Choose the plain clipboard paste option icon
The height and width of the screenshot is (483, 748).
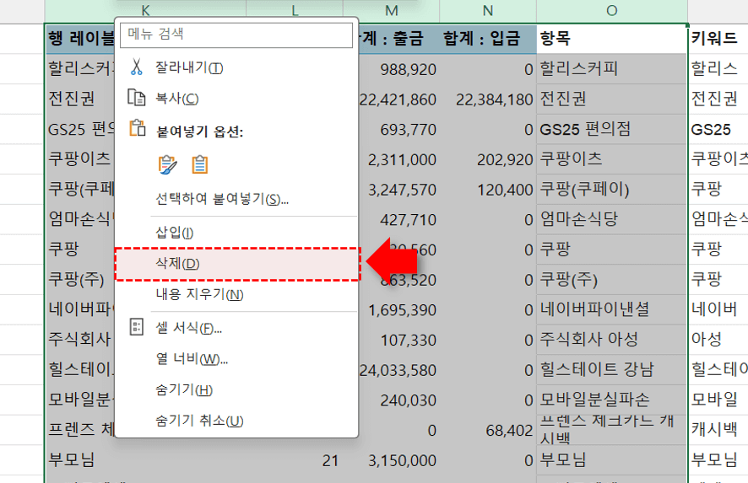point(199,164)
